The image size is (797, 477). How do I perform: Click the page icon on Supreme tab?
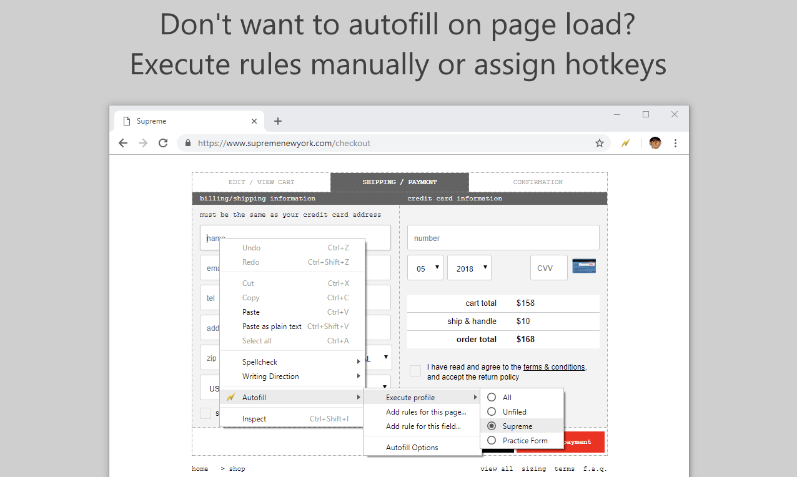[127, 121]
